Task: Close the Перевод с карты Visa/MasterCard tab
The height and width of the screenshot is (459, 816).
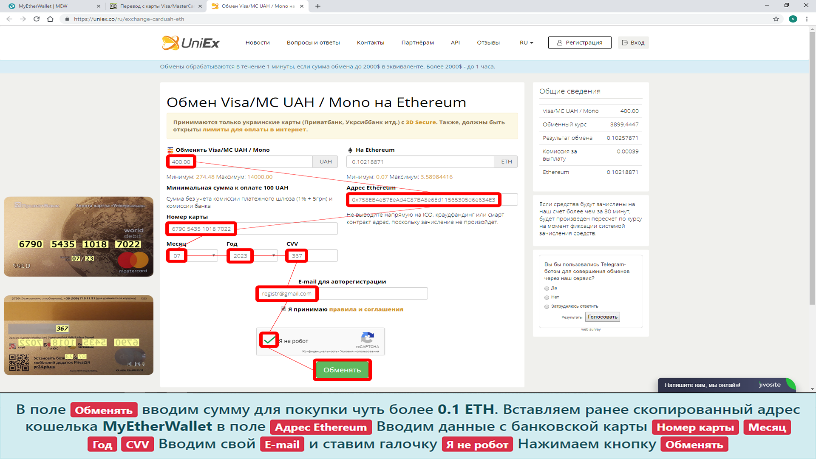Action: coord(200,6)
